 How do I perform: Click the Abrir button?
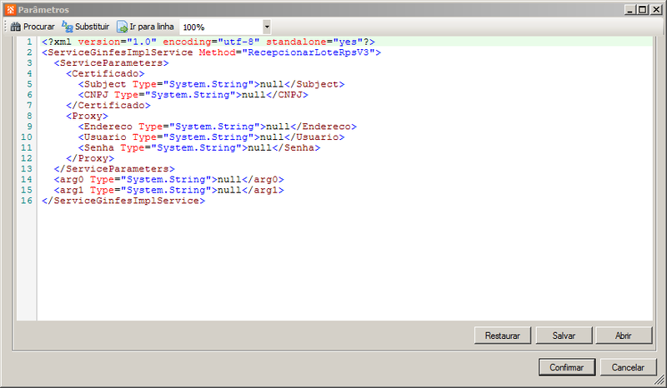pyautogui.click(x=623, y=336)
